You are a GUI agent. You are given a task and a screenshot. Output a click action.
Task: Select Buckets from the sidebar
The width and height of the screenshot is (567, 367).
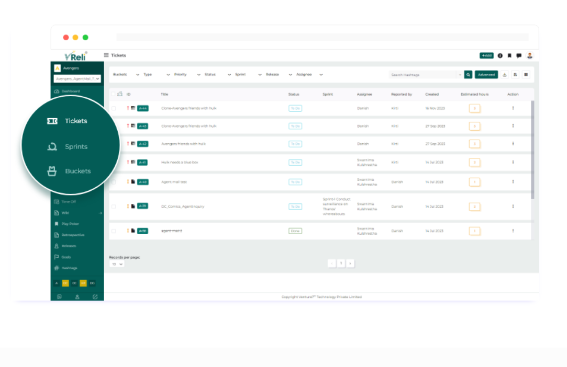point(77,171)
